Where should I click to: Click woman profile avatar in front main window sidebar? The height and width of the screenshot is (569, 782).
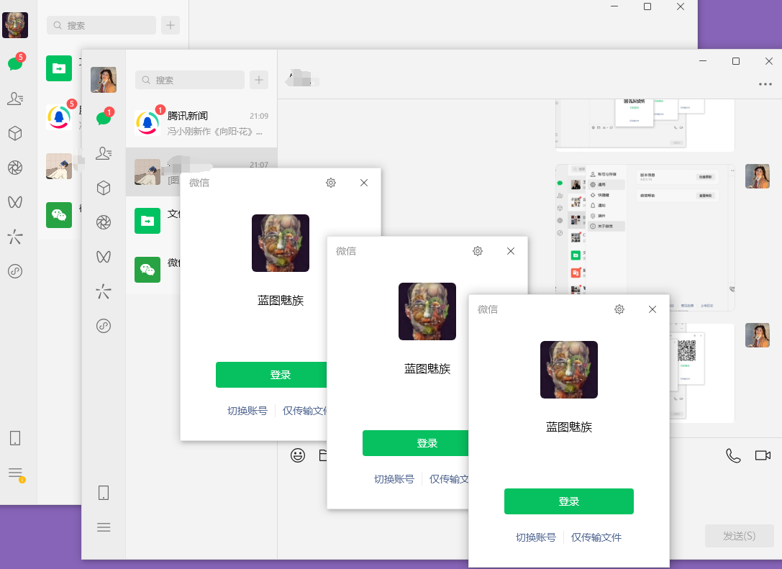tap(104, 80)
